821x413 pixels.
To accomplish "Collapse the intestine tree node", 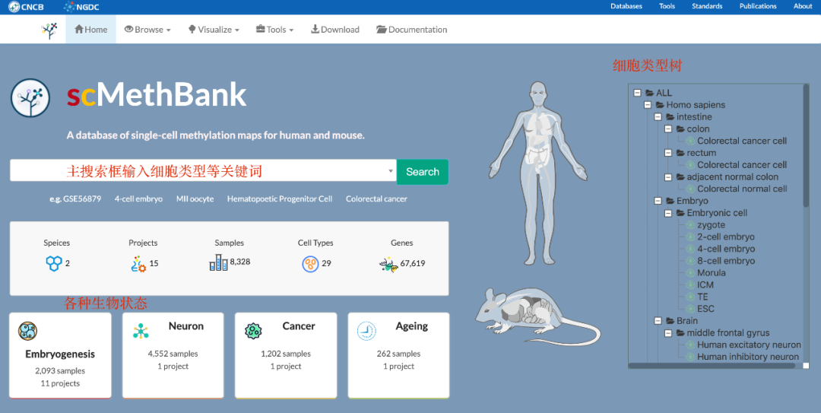I will 658,117.
